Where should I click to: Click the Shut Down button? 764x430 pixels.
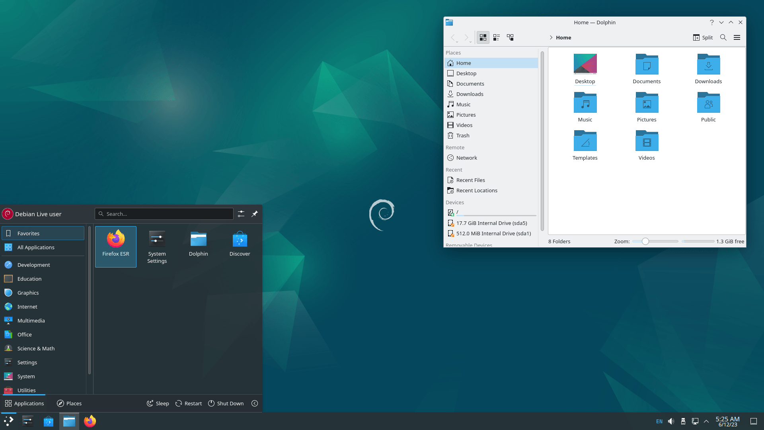[x=226, y=403]
